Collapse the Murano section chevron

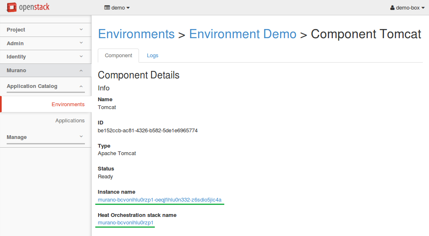pos(81,71)
